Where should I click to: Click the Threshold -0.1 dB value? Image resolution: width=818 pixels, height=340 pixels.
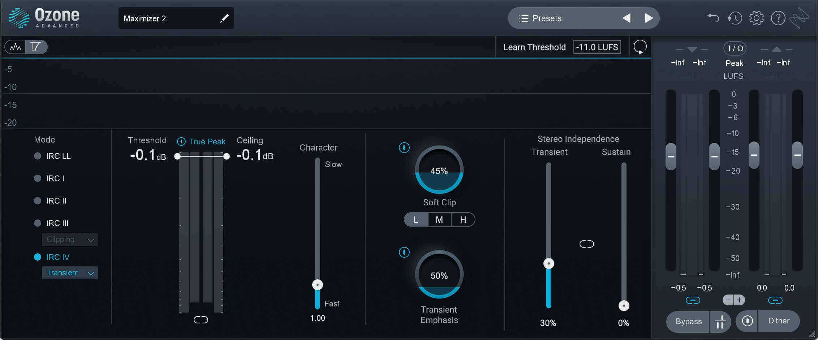pyautogui.click(x=148, y=155)
